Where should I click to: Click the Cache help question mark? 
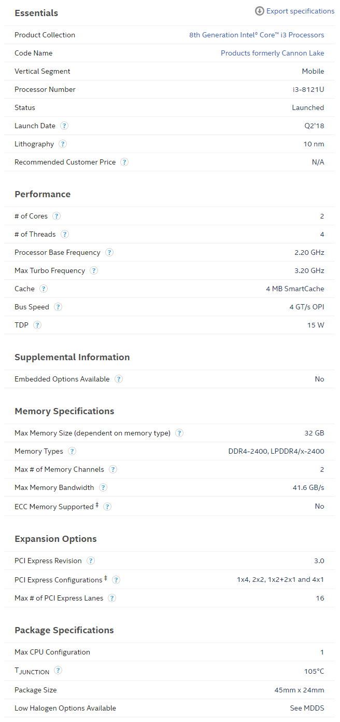[44, 289]
